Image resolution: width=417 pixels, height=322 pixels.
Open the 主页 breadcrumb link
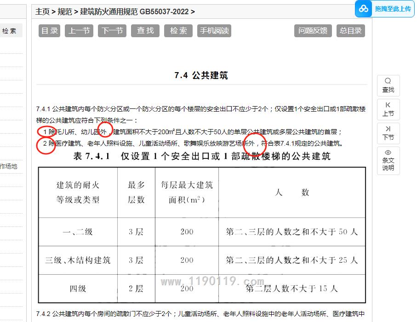(42, 12)
